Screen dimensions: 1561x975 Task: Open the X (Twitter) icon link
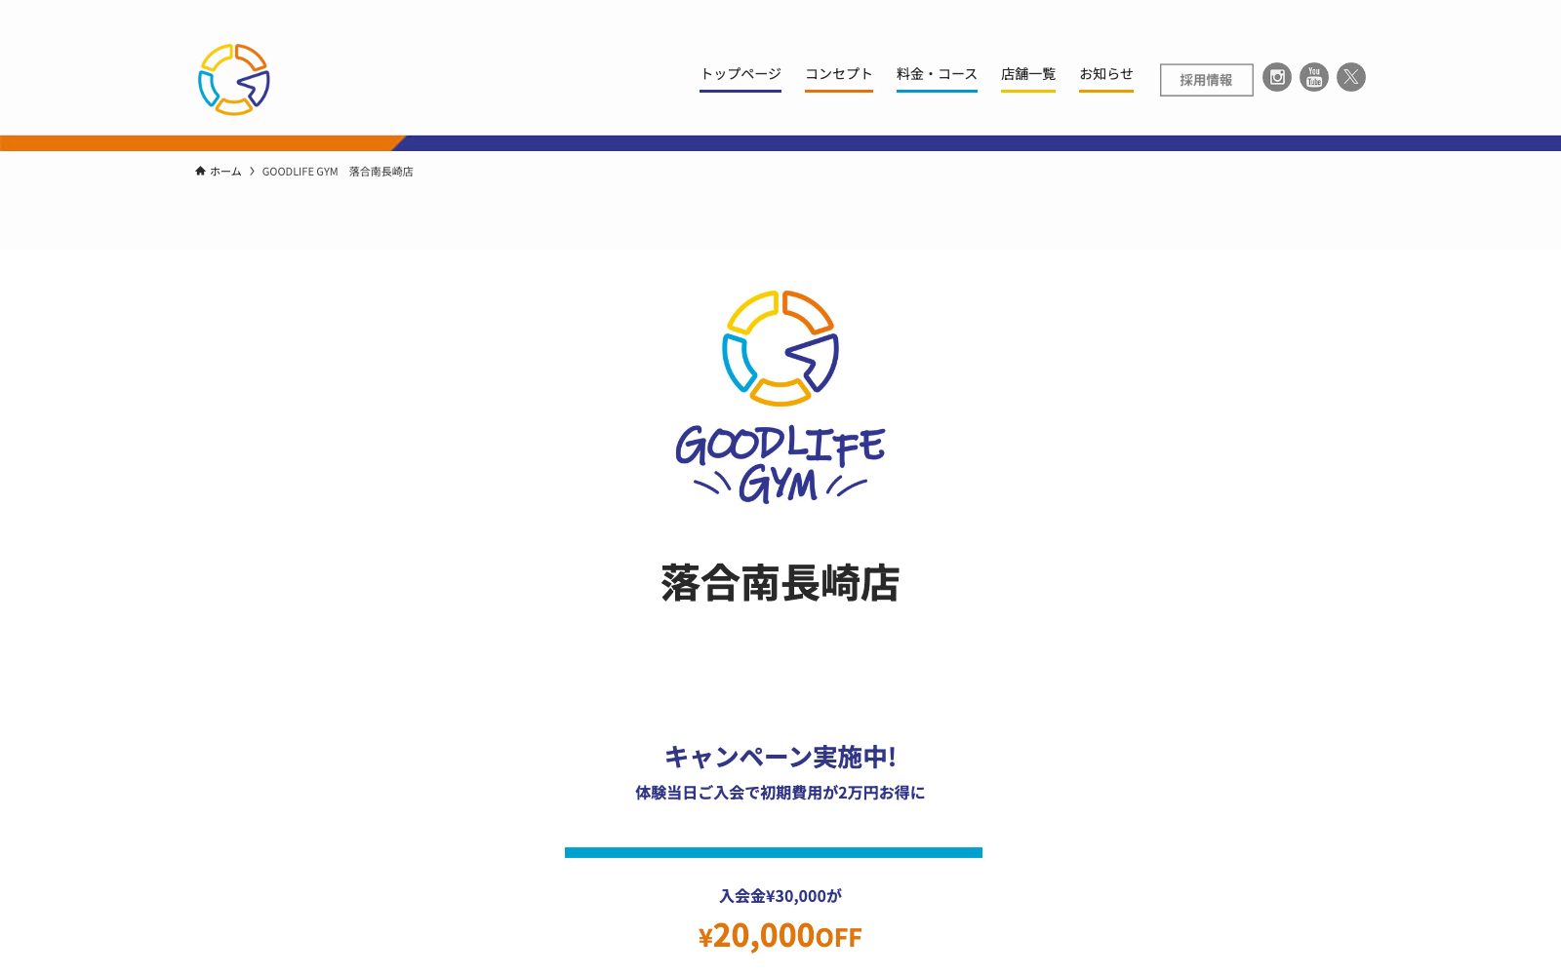tap(1351, 77)
